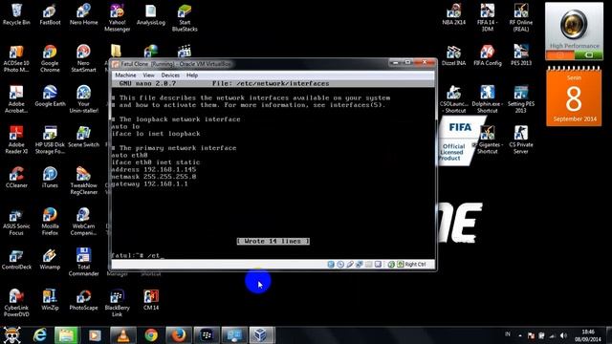Image resolution: width=612 pixels, height=344 pixels.
Task: Open the CyberLink PowerDVD desktop shortcut
Action: point(16,303)
